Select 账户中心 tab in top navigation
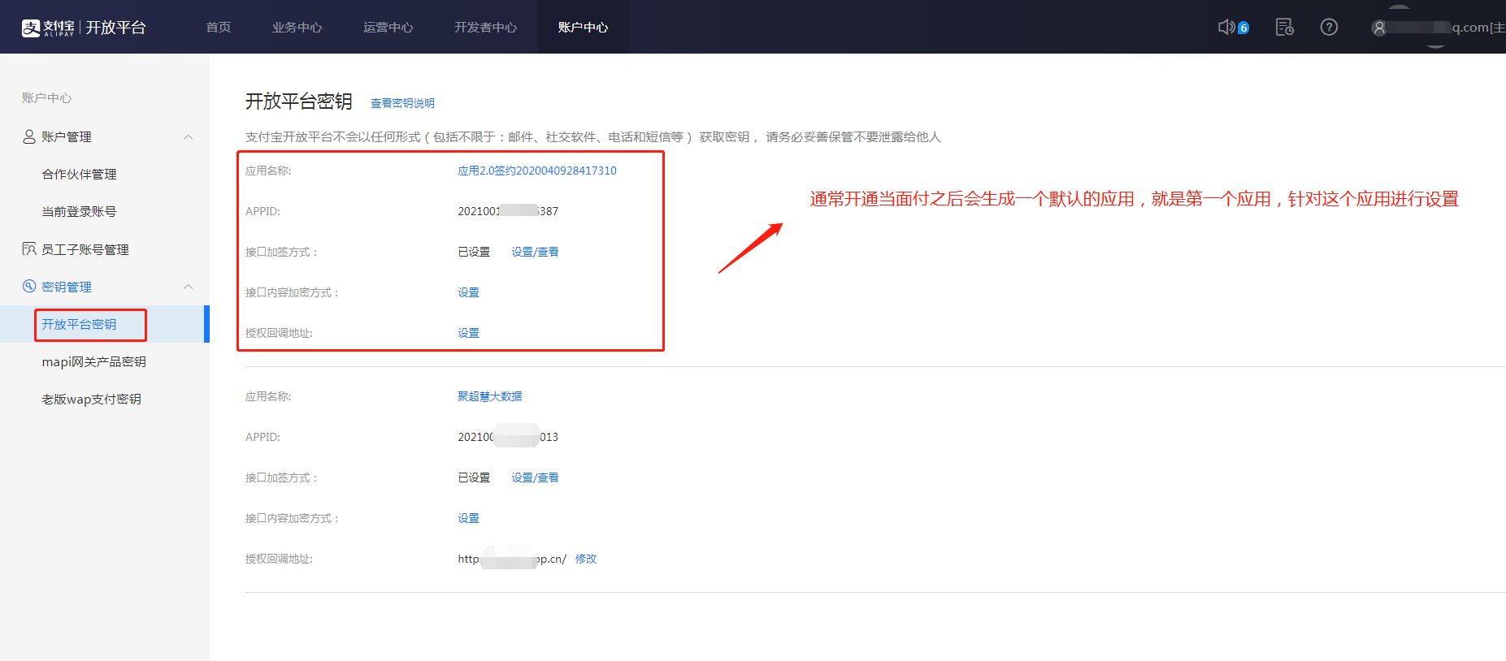Image resolution: width=1506 pixels, height=661 pixels. pos(583,28)
